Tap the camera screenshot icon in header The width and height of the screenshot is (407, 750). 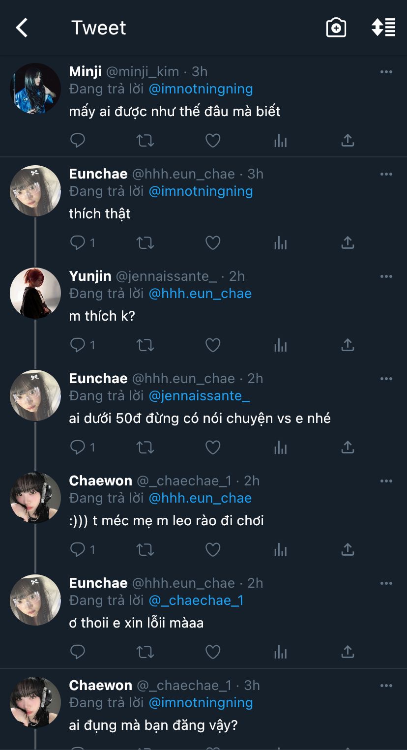pos(336,28)
